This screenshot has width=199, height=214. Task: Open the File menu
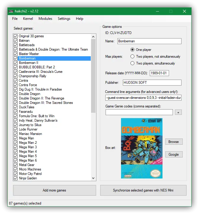15,19
